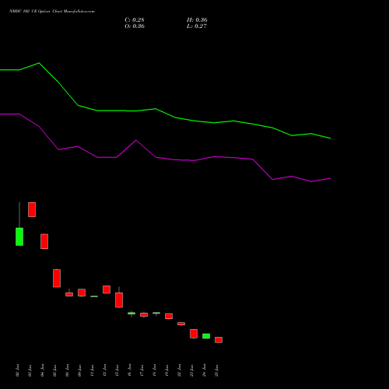Click the date label beginning with 16
This screenshot has height=389, width=389.
point(130,370)
